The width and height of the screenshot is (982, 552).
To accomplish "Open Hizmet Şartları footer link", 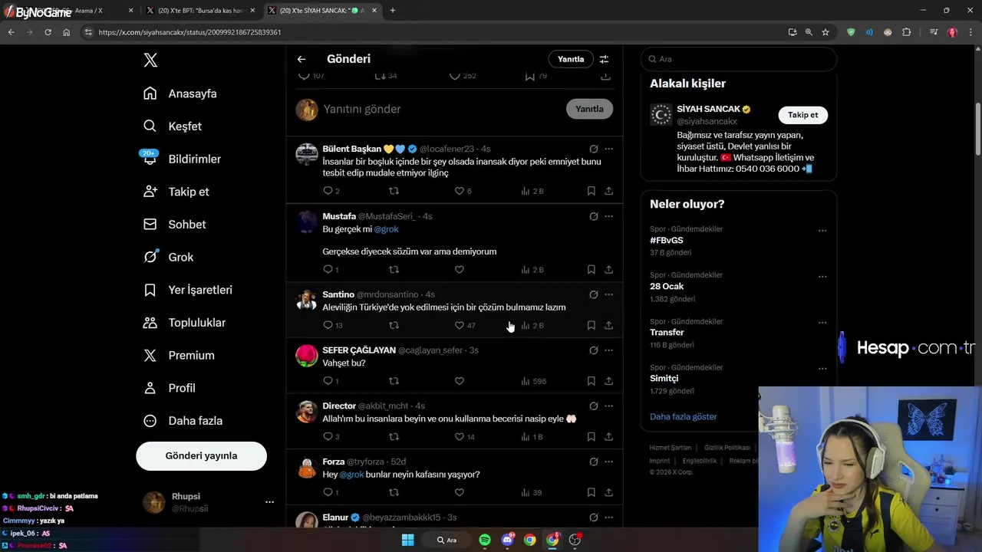I will pyautogui.click(x=671, y=448).
